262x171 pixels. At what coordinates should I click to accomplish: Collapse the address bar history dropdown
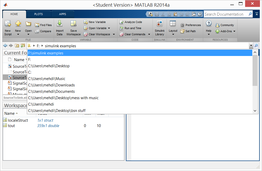(x=251, y=46)
